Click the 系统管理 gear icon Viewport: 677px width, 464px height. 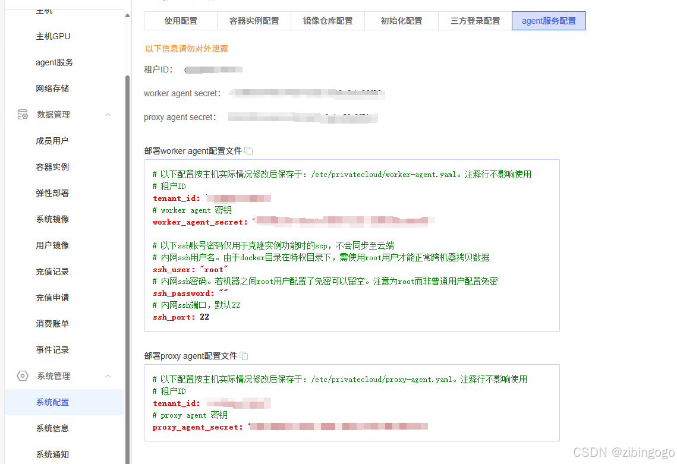[23, 375]
